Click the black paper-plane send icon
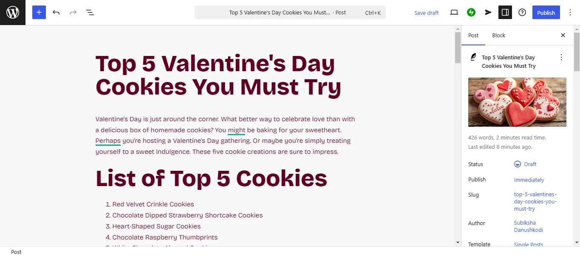The height and width of the screenshot is (256, 580). click(x=488, y=12)
